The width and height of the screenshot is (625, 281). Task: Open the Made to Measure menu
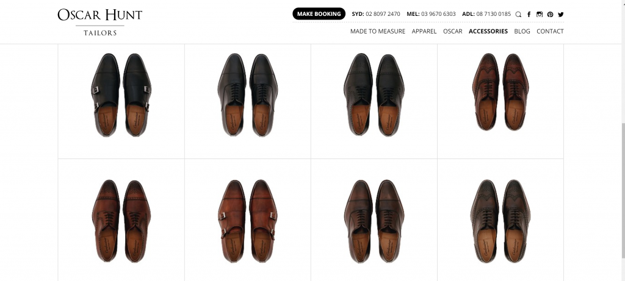click(378, 31)
